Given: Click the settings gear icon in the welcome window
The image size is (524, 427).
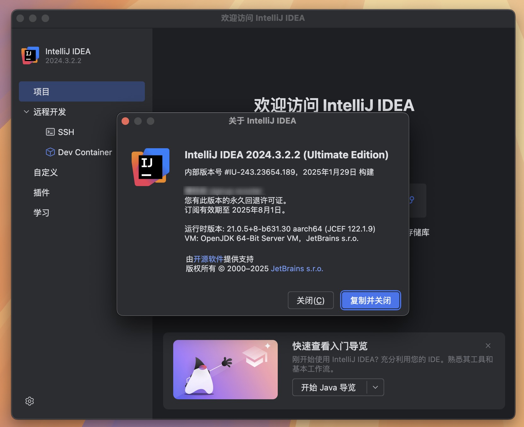Looking at the screenshot, I should tap(30, 401).
